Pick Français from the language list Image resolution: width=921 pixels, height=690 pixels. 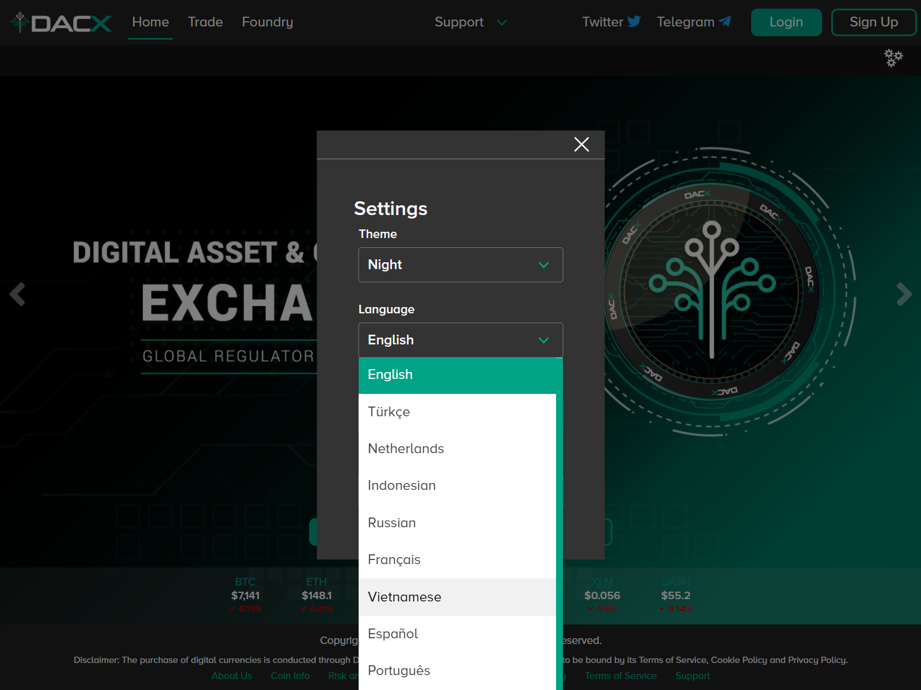click(x=457, y=559)
